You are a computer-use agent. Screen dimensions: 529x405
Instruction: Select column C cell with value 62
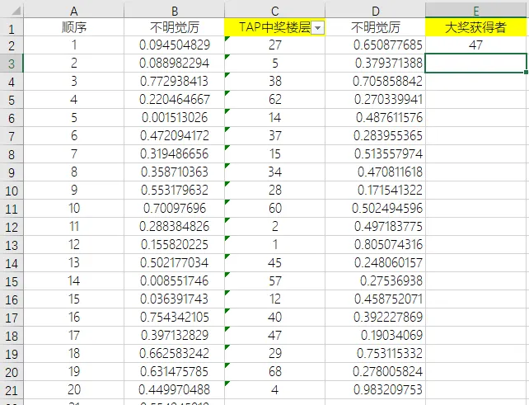click(275, 99)
